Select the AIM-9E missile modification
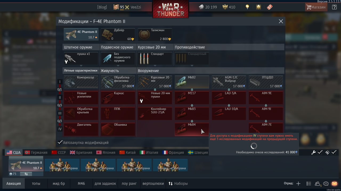Viewport: 341px width, 191px height. 266,98
